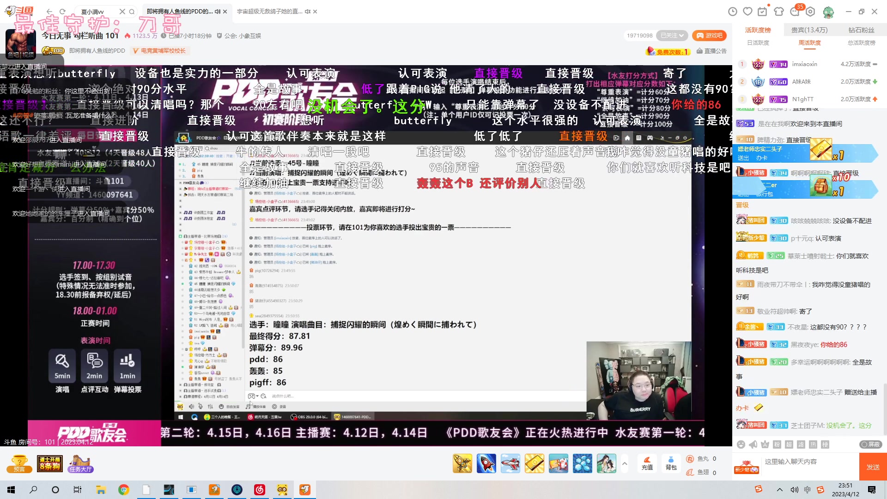Select the golden rocket gift icon
The height and width of the screenshot is (499, 887).
pyautogui.click(x=462, y=463)
